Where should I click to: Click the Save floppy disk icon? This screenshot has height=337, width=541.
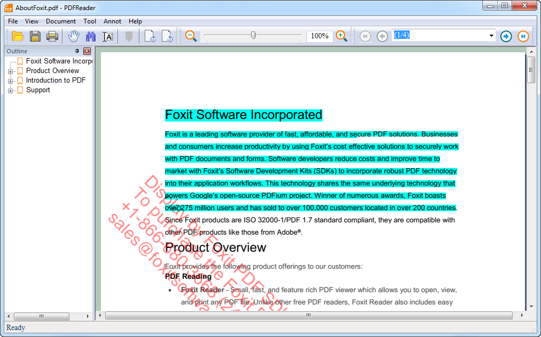35,36
